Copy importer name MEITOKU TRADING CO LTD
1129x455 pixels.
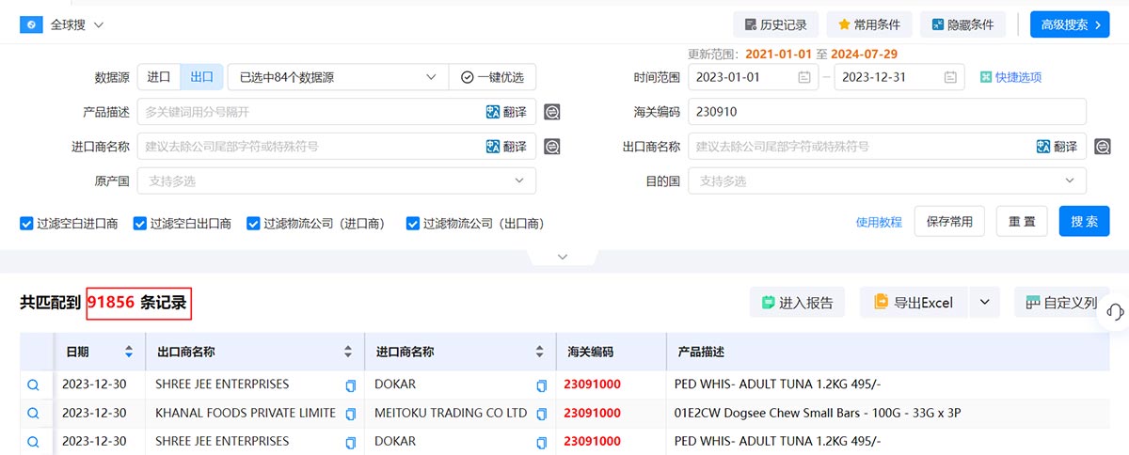pos(541,414)
